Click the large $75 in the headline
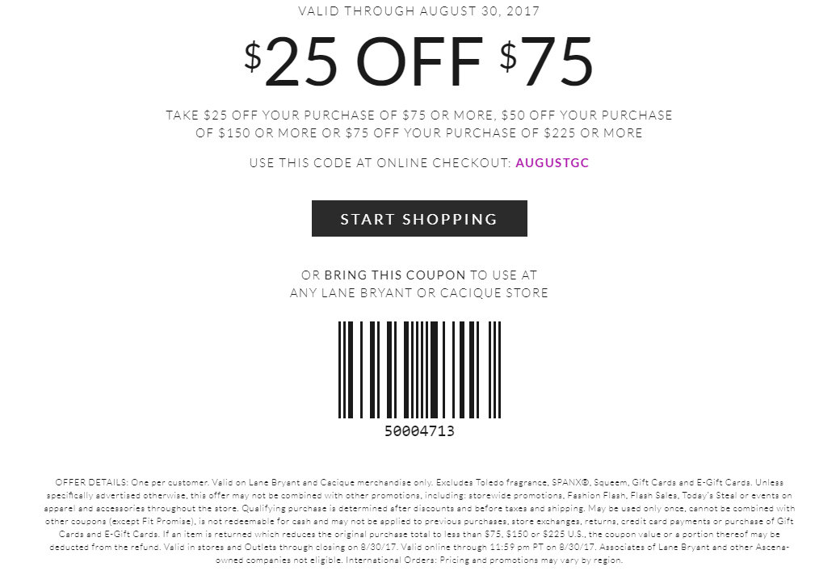The image size is (836, 571). 547,61
